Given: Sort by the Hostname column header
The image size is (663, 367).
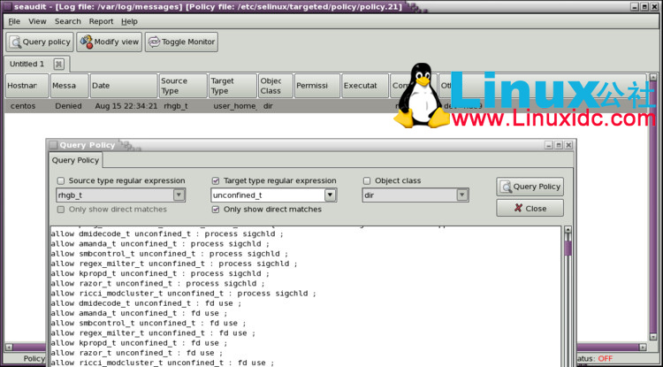Looking at the screenshot, I should [x=27, y=86].
